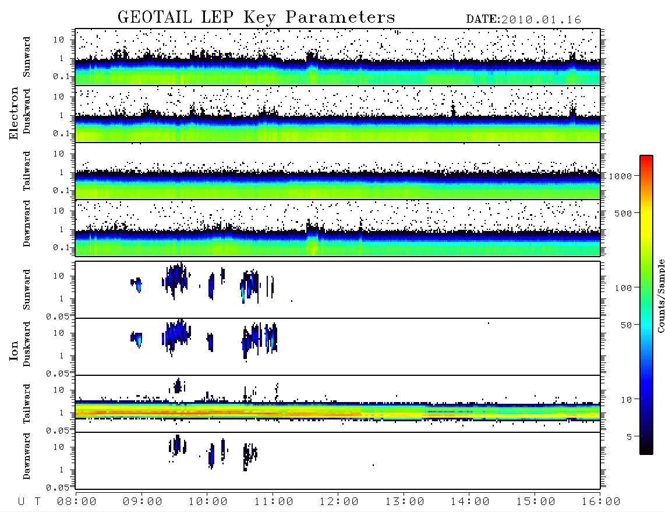Click the Ion Sunward burst near 09:30

tap(175, 280)
